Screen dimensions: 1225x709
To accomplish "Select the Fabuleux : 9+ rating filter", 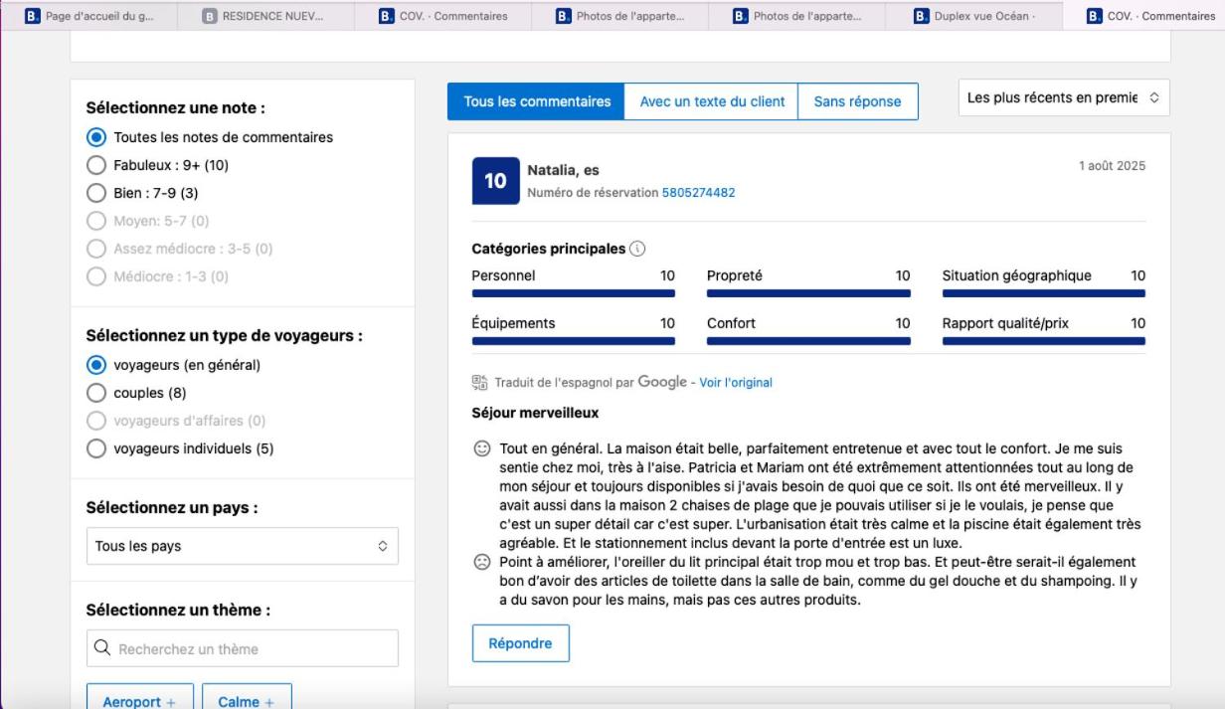I will [96, 165].
